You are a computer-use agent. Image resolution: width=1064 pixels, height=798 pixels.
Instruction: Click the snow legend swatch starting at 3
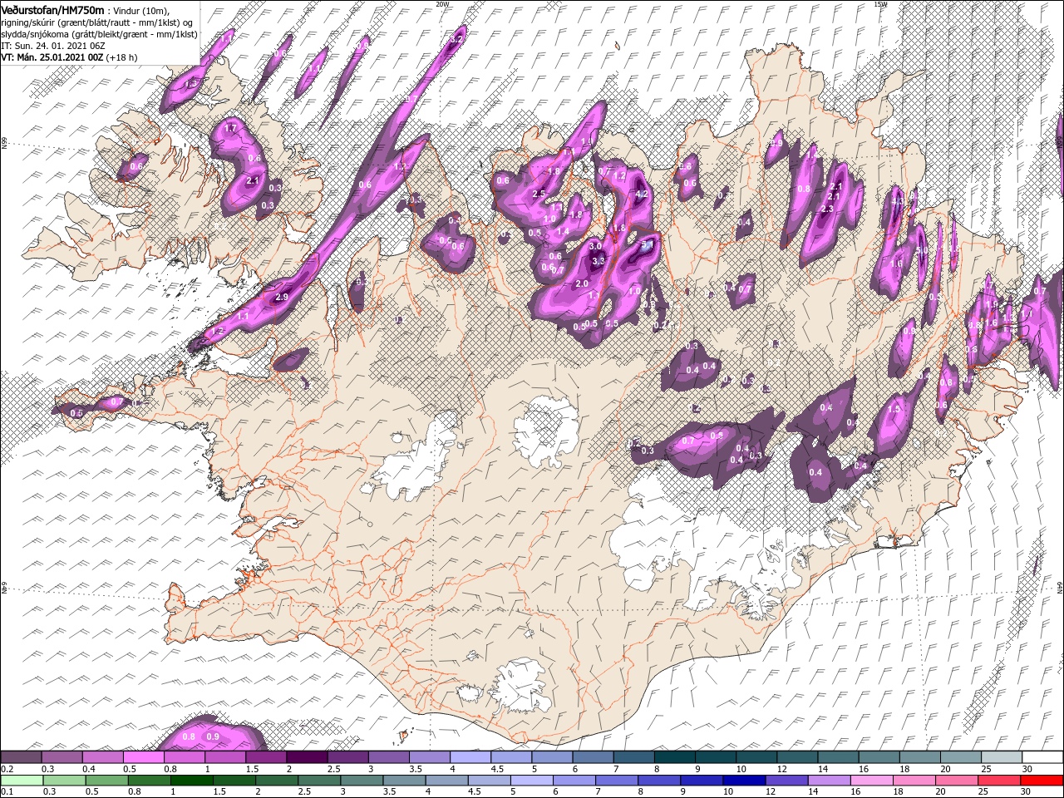click(x=387, y=757)
